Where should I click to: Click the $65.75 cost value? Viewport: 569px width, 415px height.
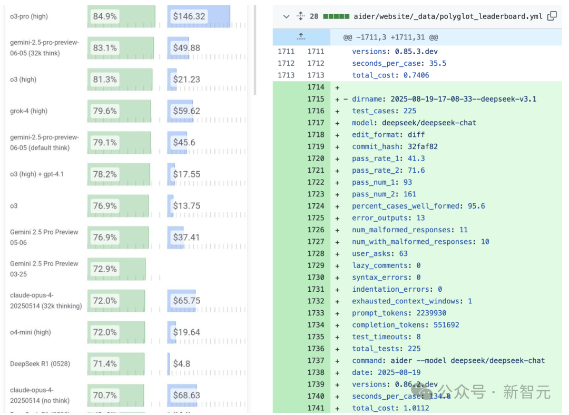pyautogui.click(x=187, y=301)
